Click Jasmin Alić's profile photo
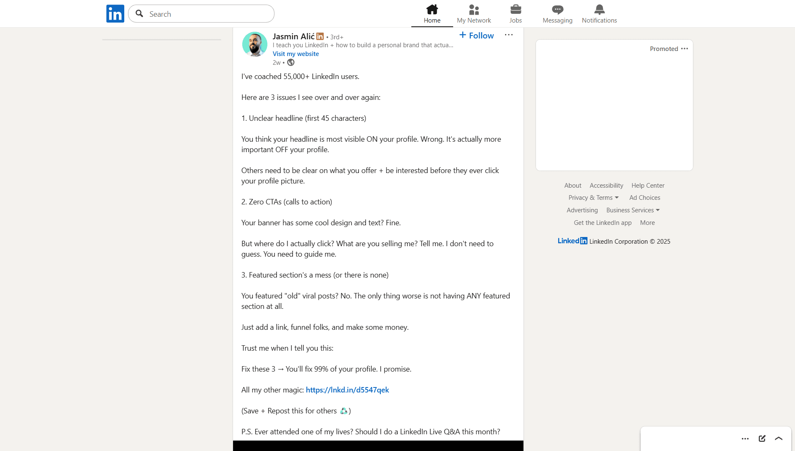 click(254, 44)
